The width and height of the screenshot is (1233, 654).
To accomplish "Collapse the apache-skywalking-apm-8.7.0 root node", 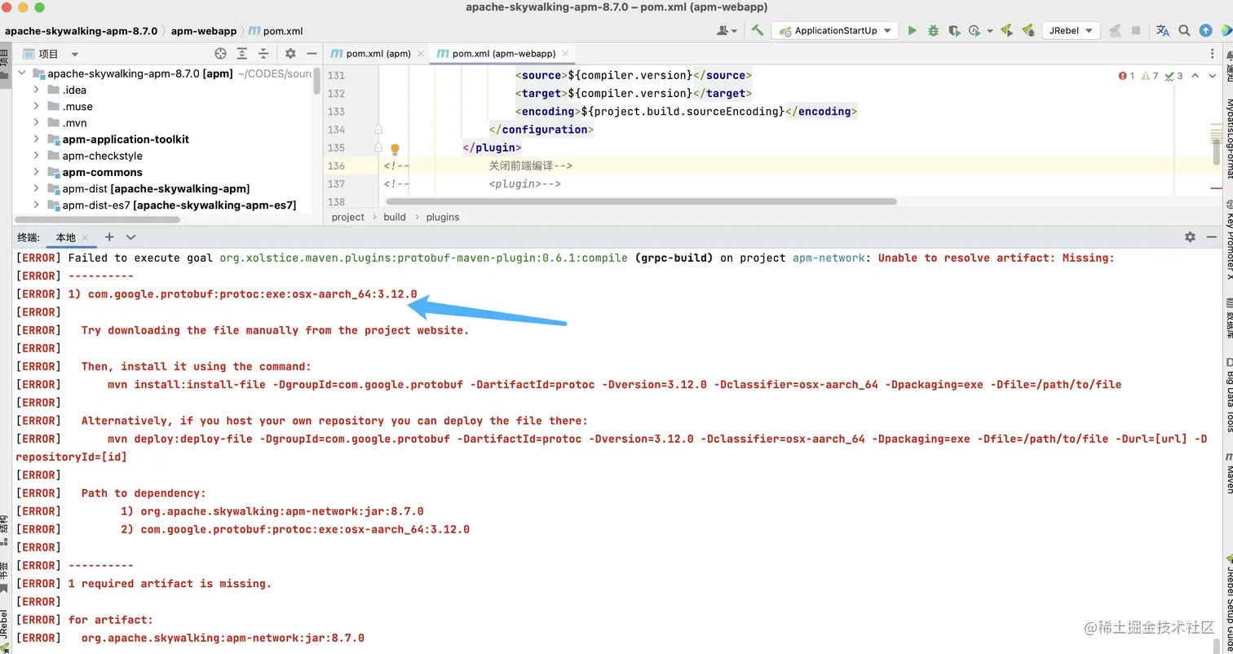I will pyautogui.click(x=22, y=73).
